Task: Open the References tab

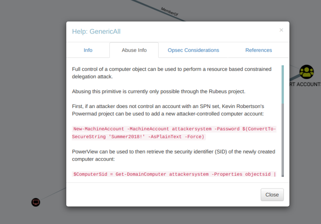Action: (259, 50)
